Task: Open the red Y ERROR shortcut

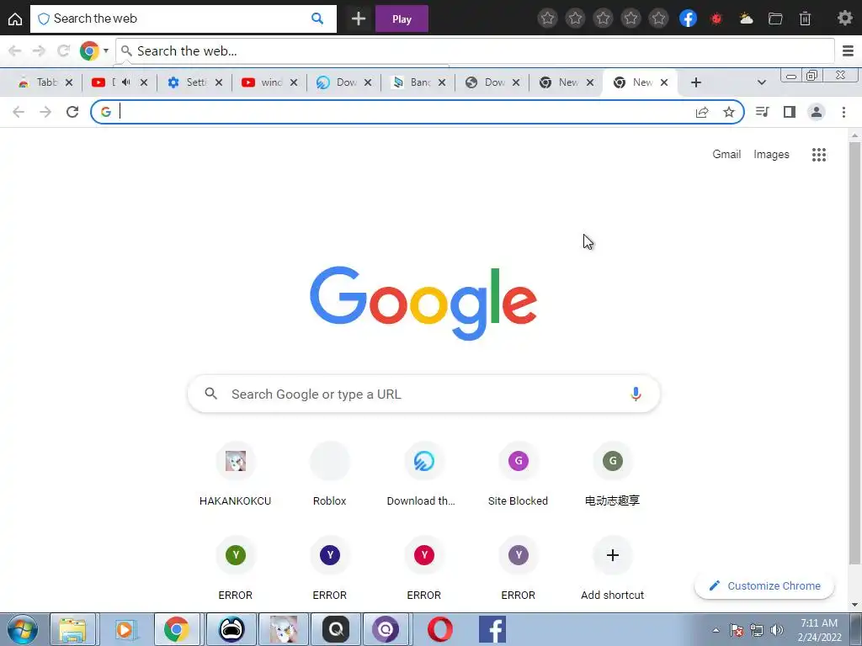Action: tap(424, 569)
